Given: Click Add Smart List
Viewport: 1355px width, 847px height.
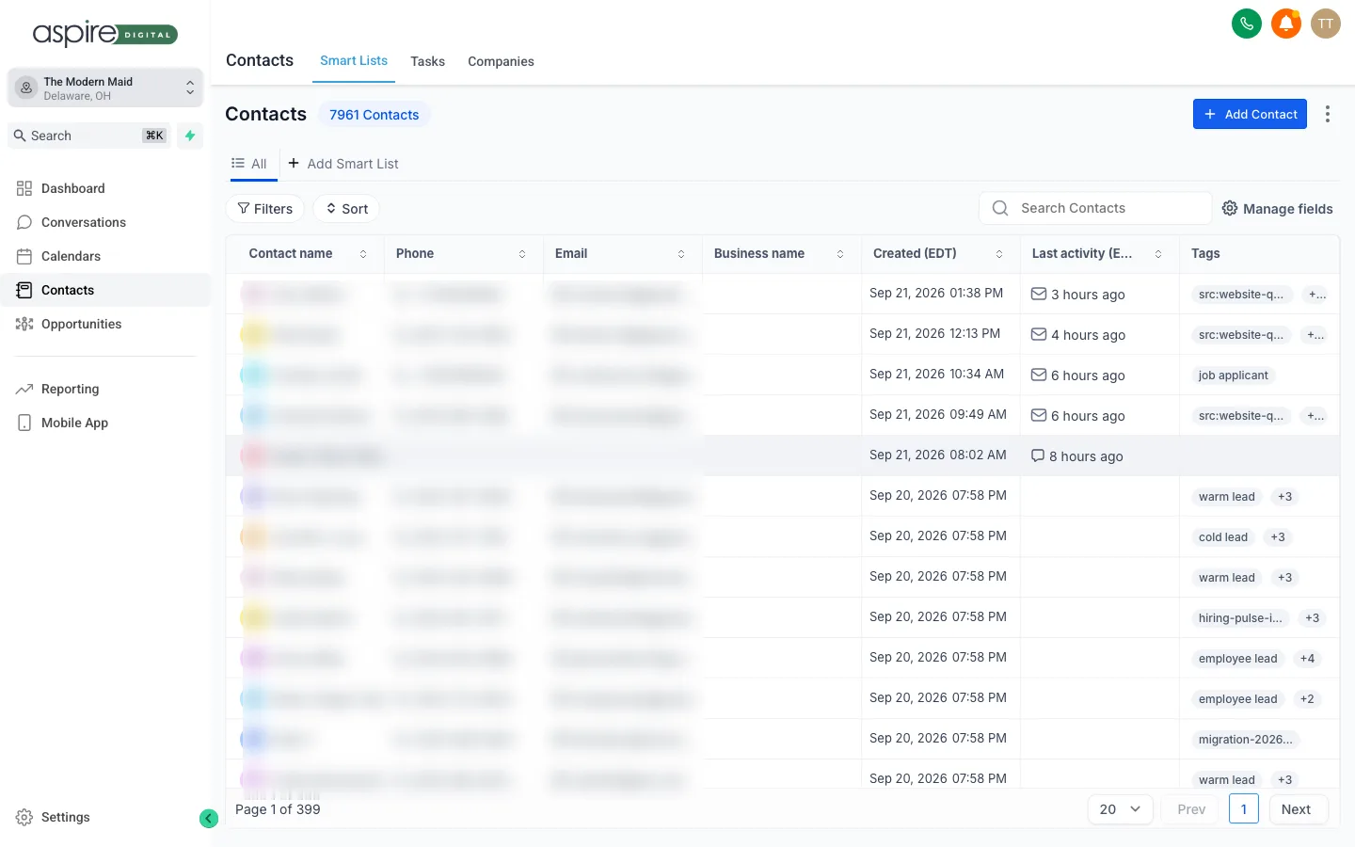Looking at the screenshot, I should click(x=343, y=164).
